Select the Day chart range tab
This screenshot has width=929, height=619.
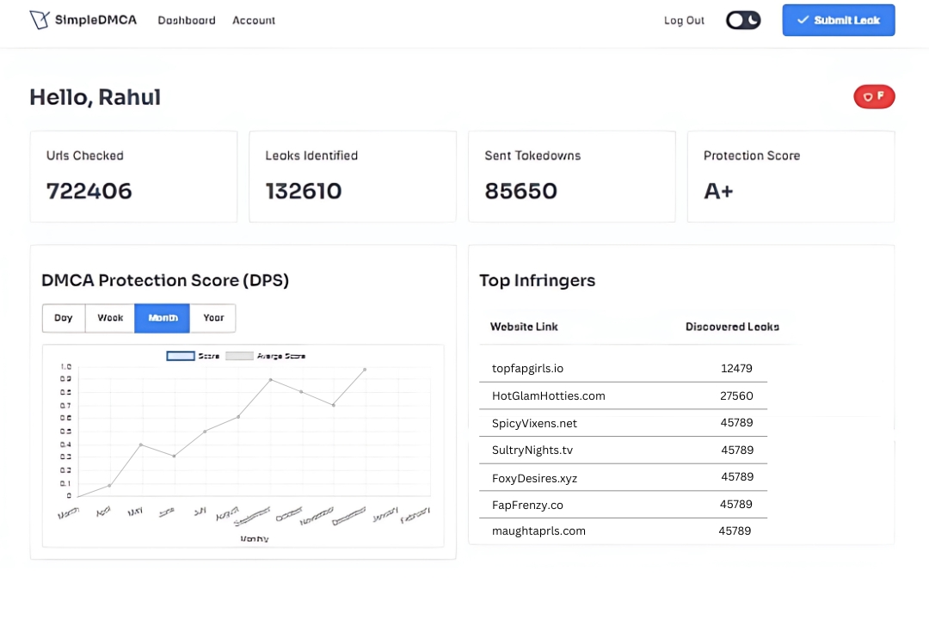click(x=64, y=318)
